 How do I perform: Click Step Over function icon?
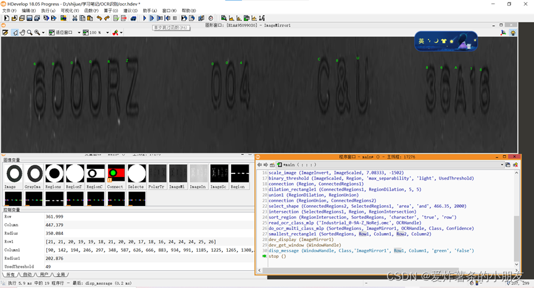152,18
